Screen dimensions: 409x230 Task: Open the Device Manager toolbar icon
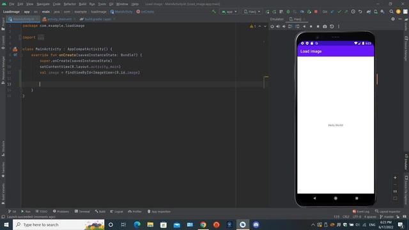pyautogui.click(x=376, y=11)
